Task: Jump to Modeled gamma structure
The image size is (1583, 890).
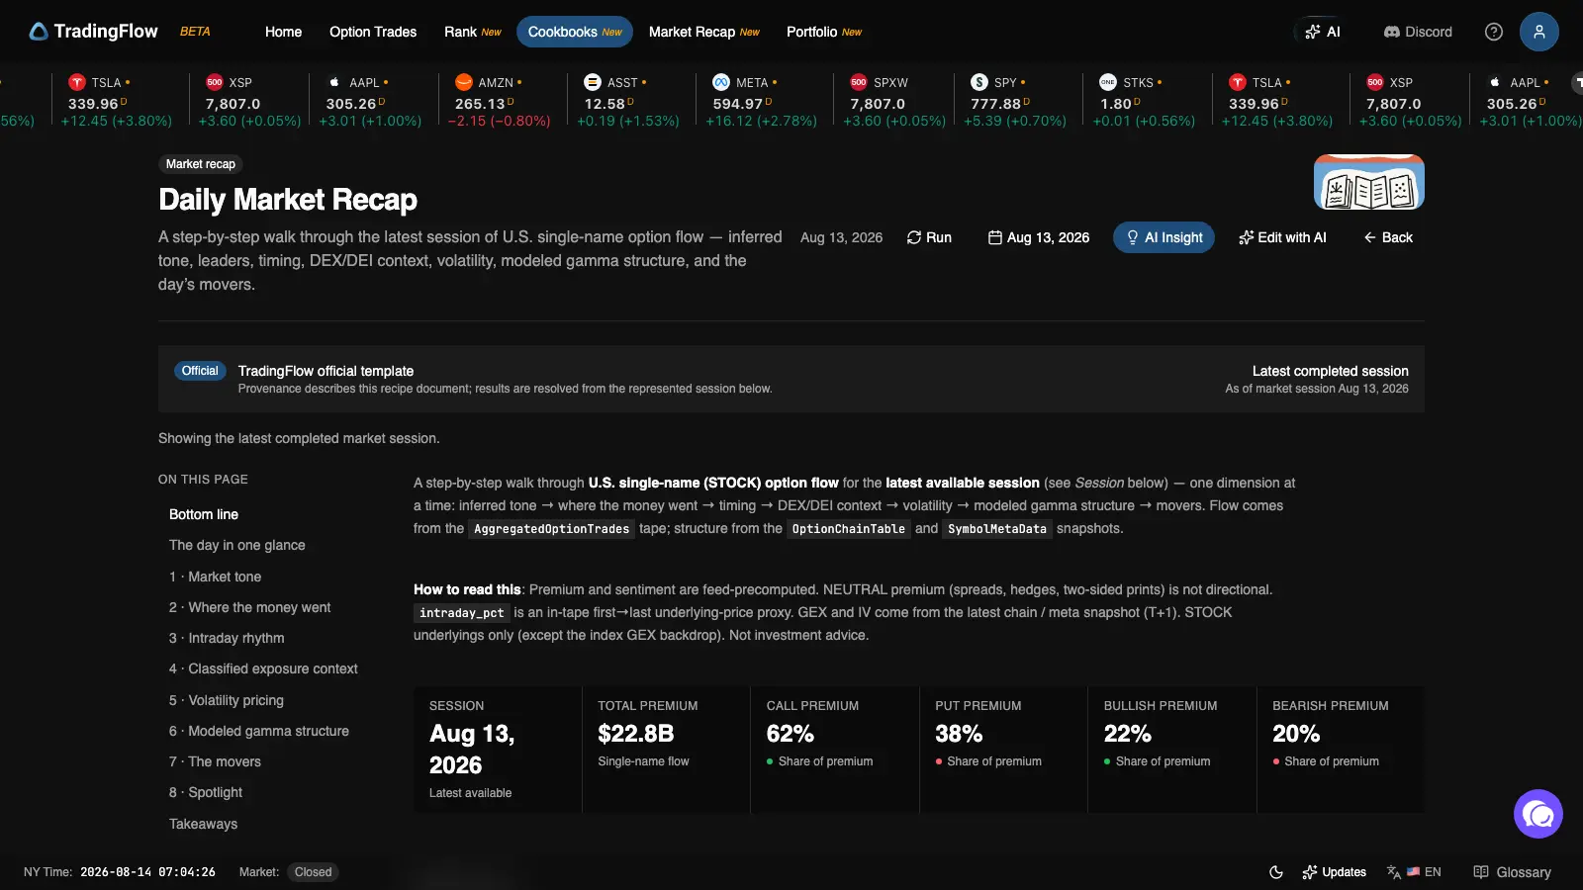Action: click(x=259, y=731)
